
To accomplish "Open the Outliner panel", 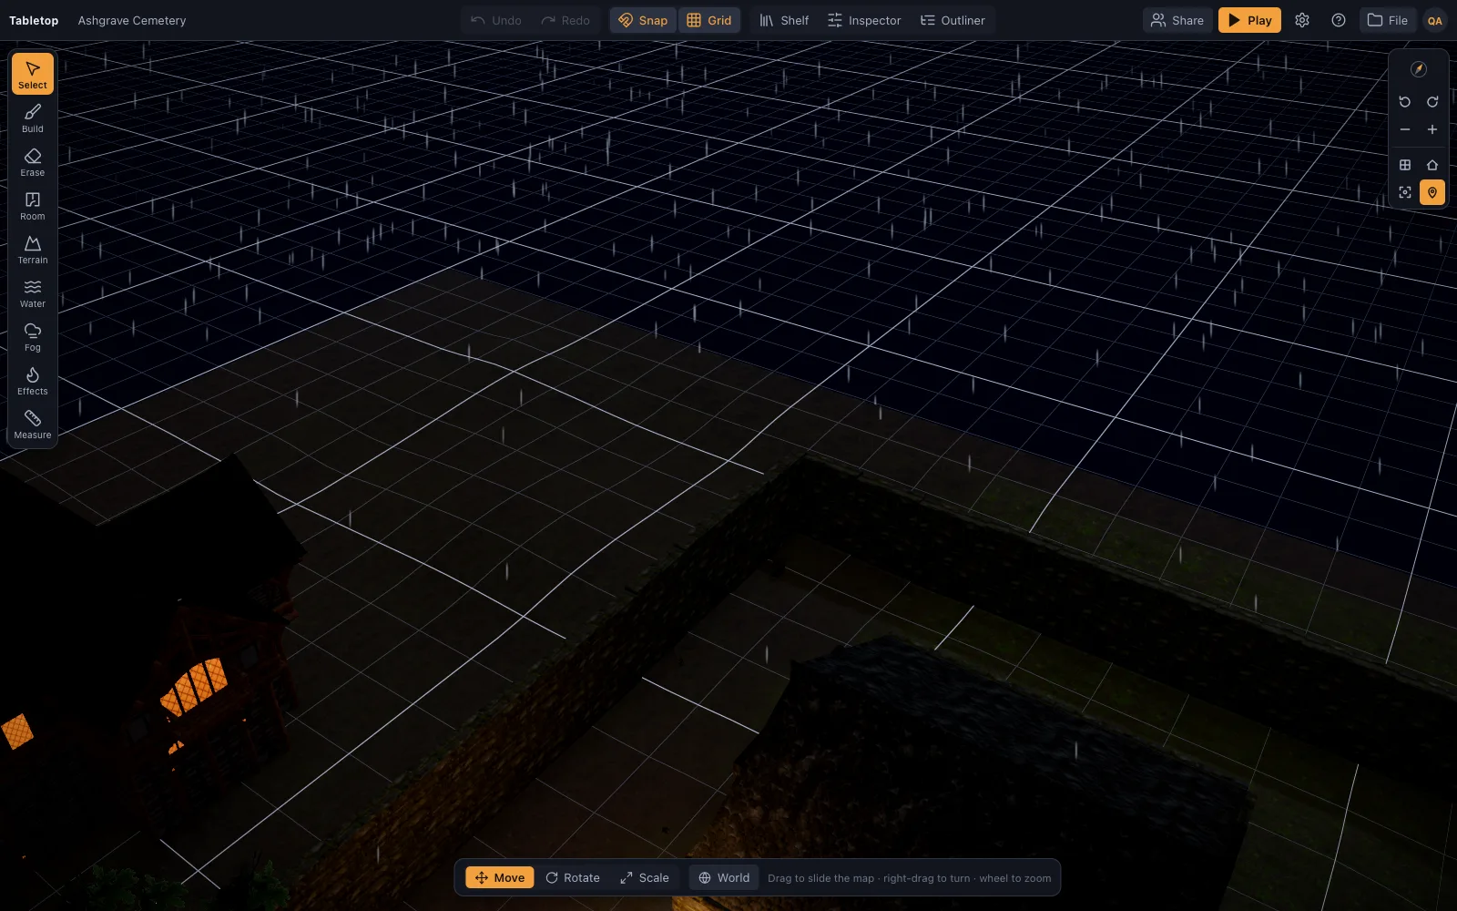I will coord(953,20).
